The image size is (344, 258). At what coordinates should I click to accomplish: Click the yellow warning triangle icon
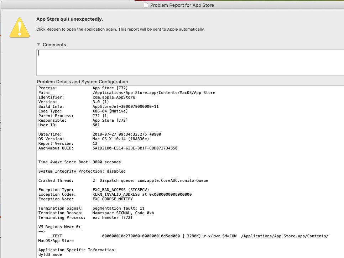click(20, 28)
